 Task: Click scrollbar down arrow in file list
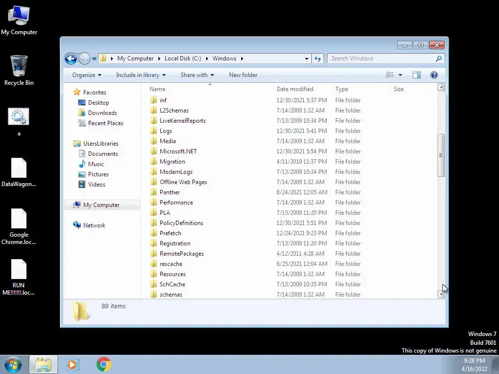tap(441, 294)
